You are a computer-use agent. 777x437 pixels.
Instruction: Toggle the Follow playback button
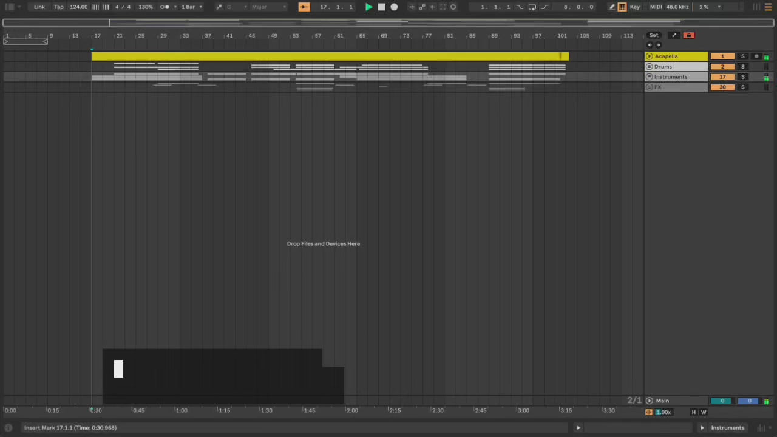(x=304, y=7)
